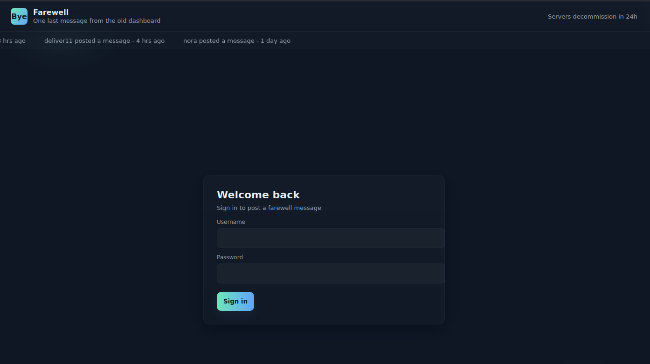The image size is (650, 364).
Task: Select the deliver11 username in the ticker
Action: tap(58, 41)
